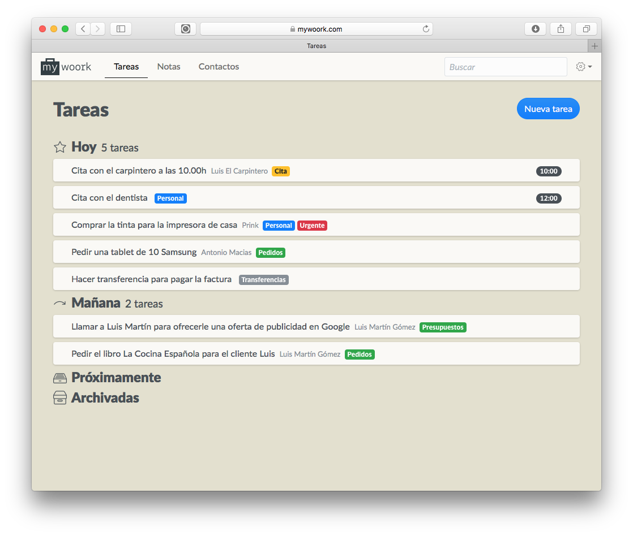Open task Hacer transferencia para pagar la factura
Image resolution: width=633 pixels, height=536 pixels.
point(316,279)
